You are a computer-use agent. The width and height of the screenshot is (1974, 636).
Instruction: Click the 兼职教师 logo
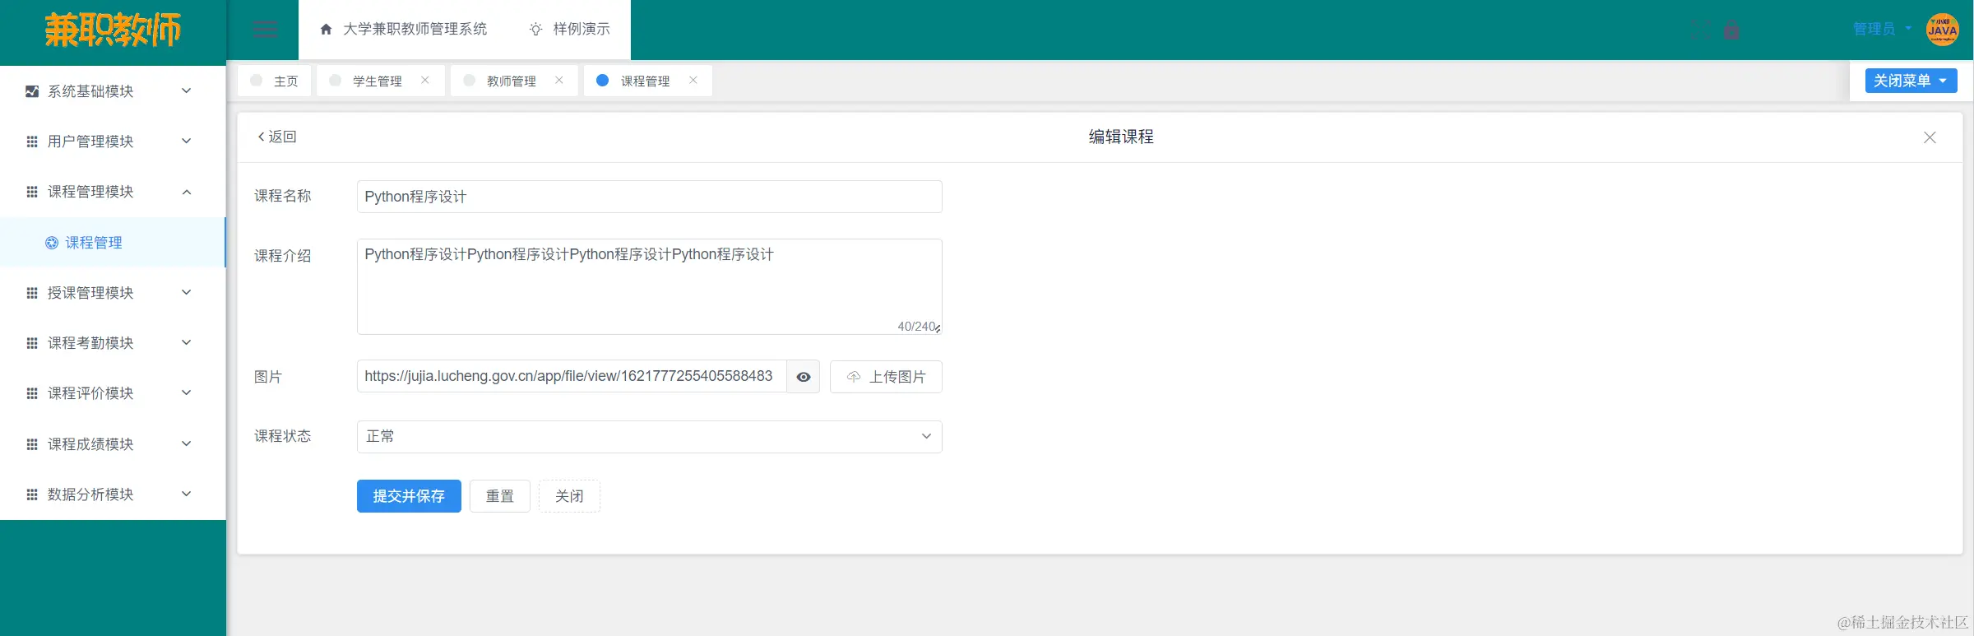pos(113,30)
